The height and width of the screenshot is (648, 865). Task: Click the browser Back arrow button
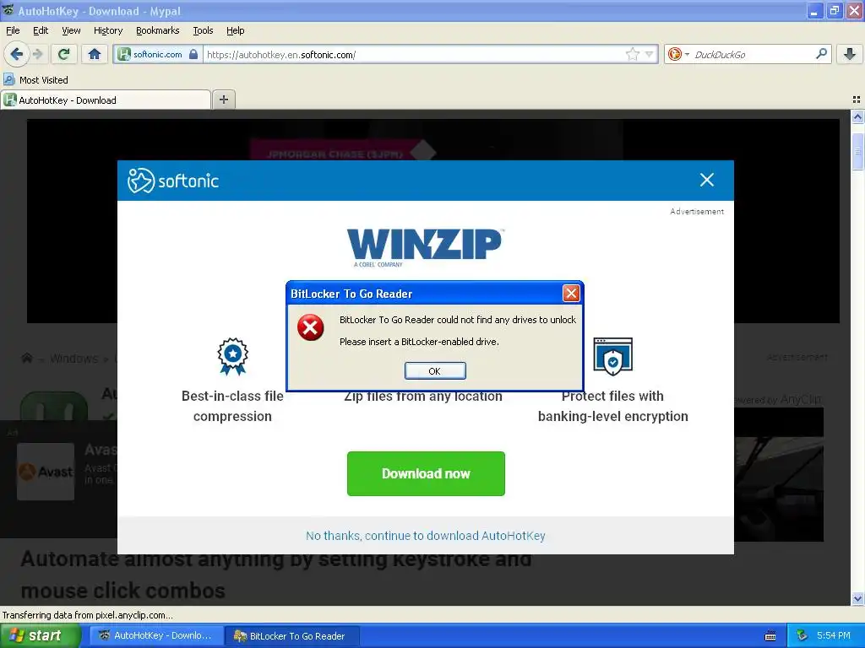(17, 54)
